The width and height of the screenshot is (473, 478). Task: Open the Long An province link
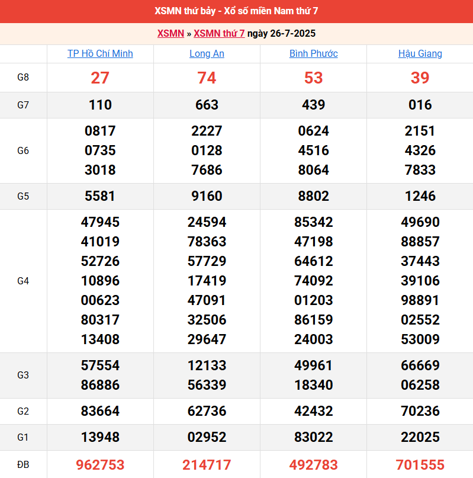[207, 54]
